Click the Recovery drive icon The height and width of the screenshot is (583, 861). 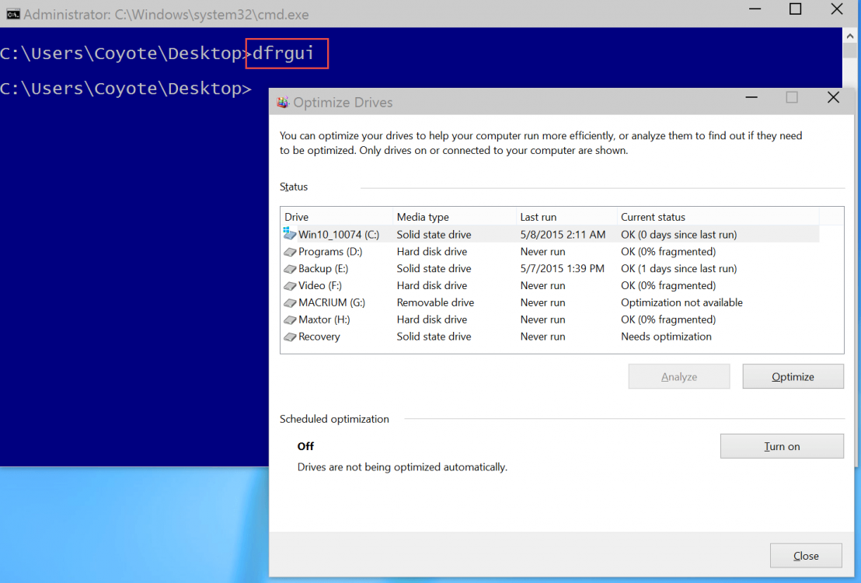(x=290, y=337)
